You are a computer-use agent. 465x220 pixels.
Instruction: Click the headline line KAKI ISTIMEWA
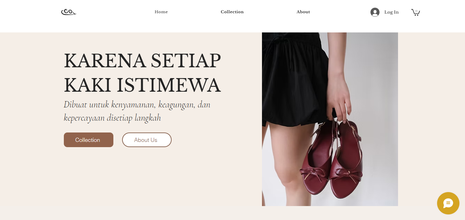coord(142,85)
